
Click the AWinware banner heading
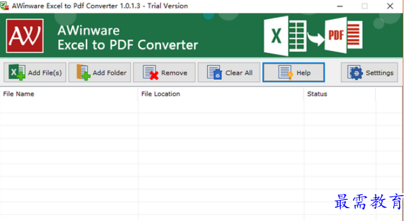point(88,31)
